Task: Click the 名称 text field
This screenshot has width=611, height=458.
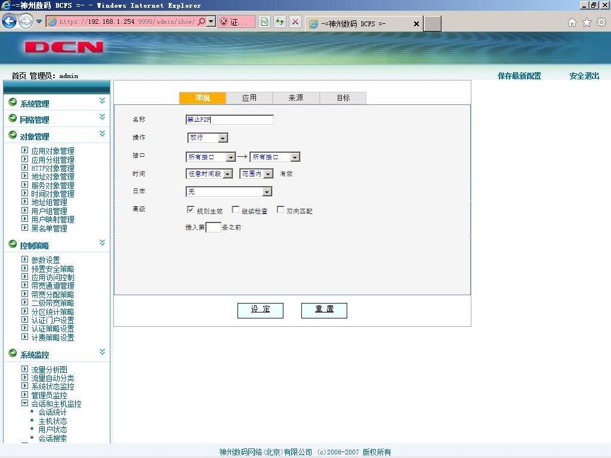Action: pos(230,119)
